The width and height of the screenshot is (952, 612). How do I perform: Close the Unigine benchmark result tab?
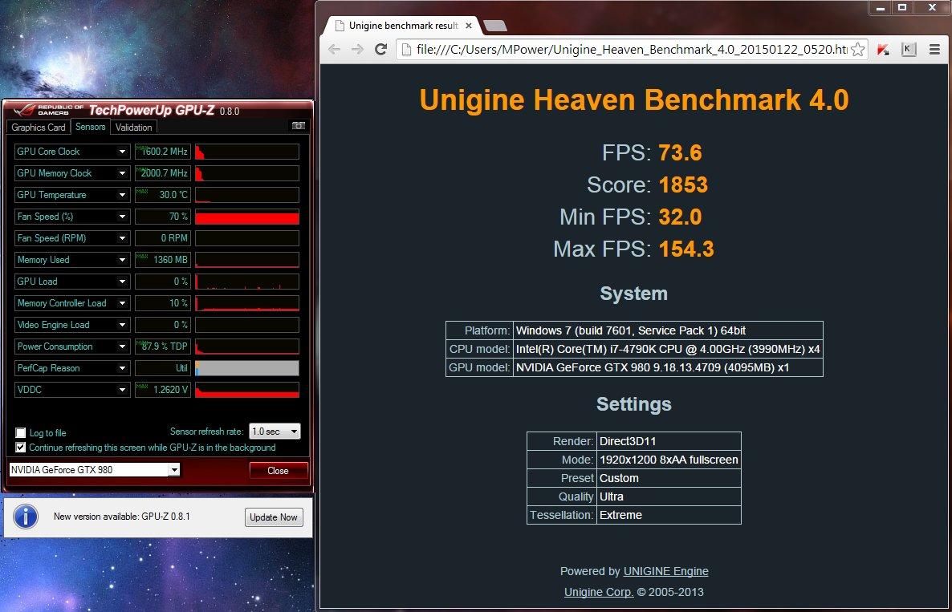(x=469, y=26)
